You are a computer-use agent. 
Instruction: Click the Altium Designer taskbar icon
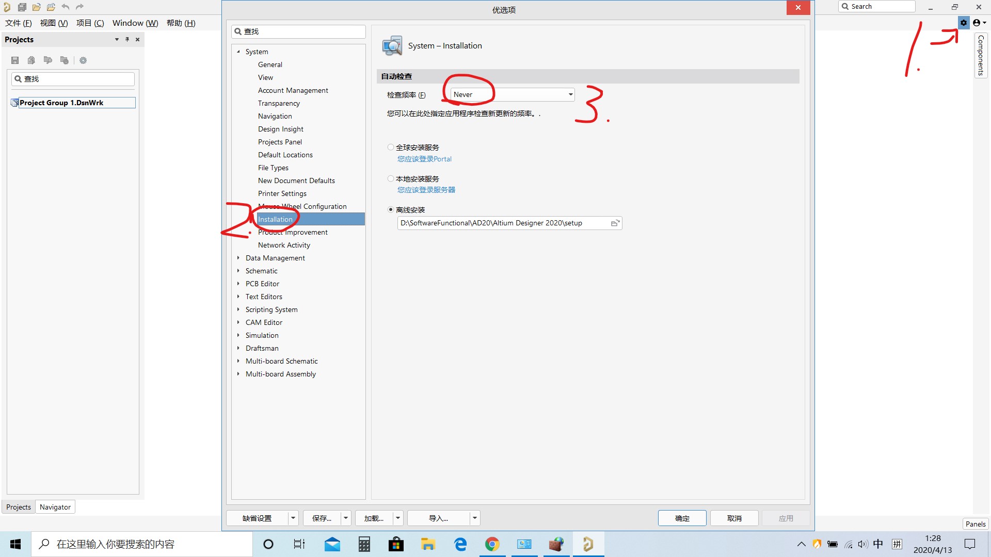click(x=588, y=544)
